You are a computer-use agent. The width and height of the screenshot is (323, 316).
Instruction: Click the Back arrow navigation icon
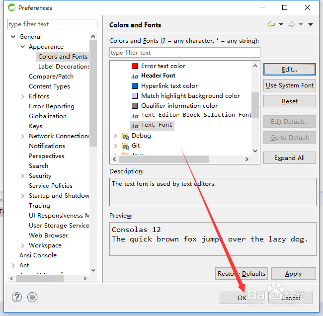[x=271, y=24]
